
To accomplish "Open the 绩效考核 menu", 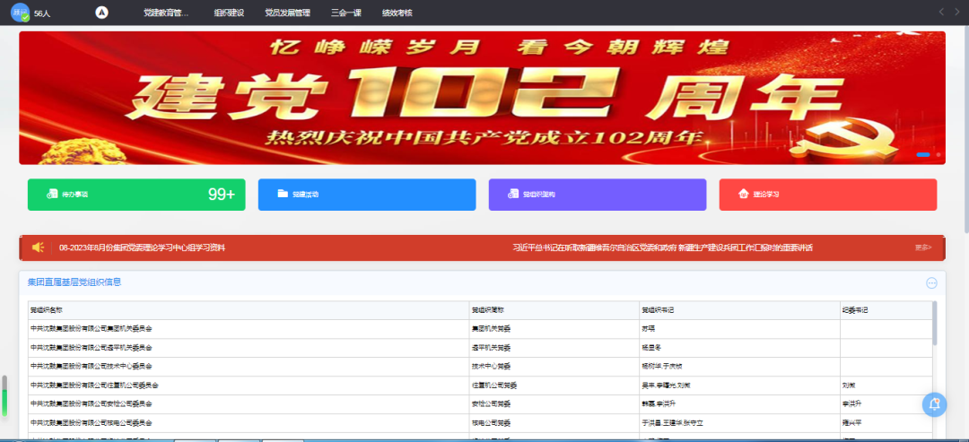I will tap(397, 13).
